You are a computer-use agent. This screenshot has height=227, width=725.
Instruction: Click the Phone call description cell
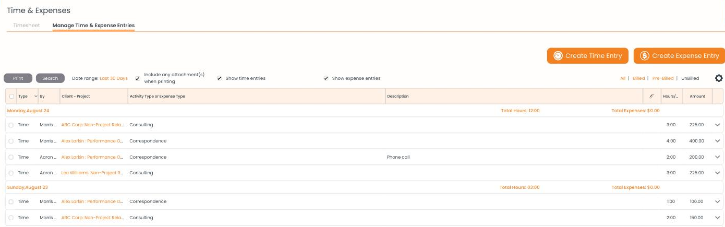pyautogui.click(x=398, y=157)
